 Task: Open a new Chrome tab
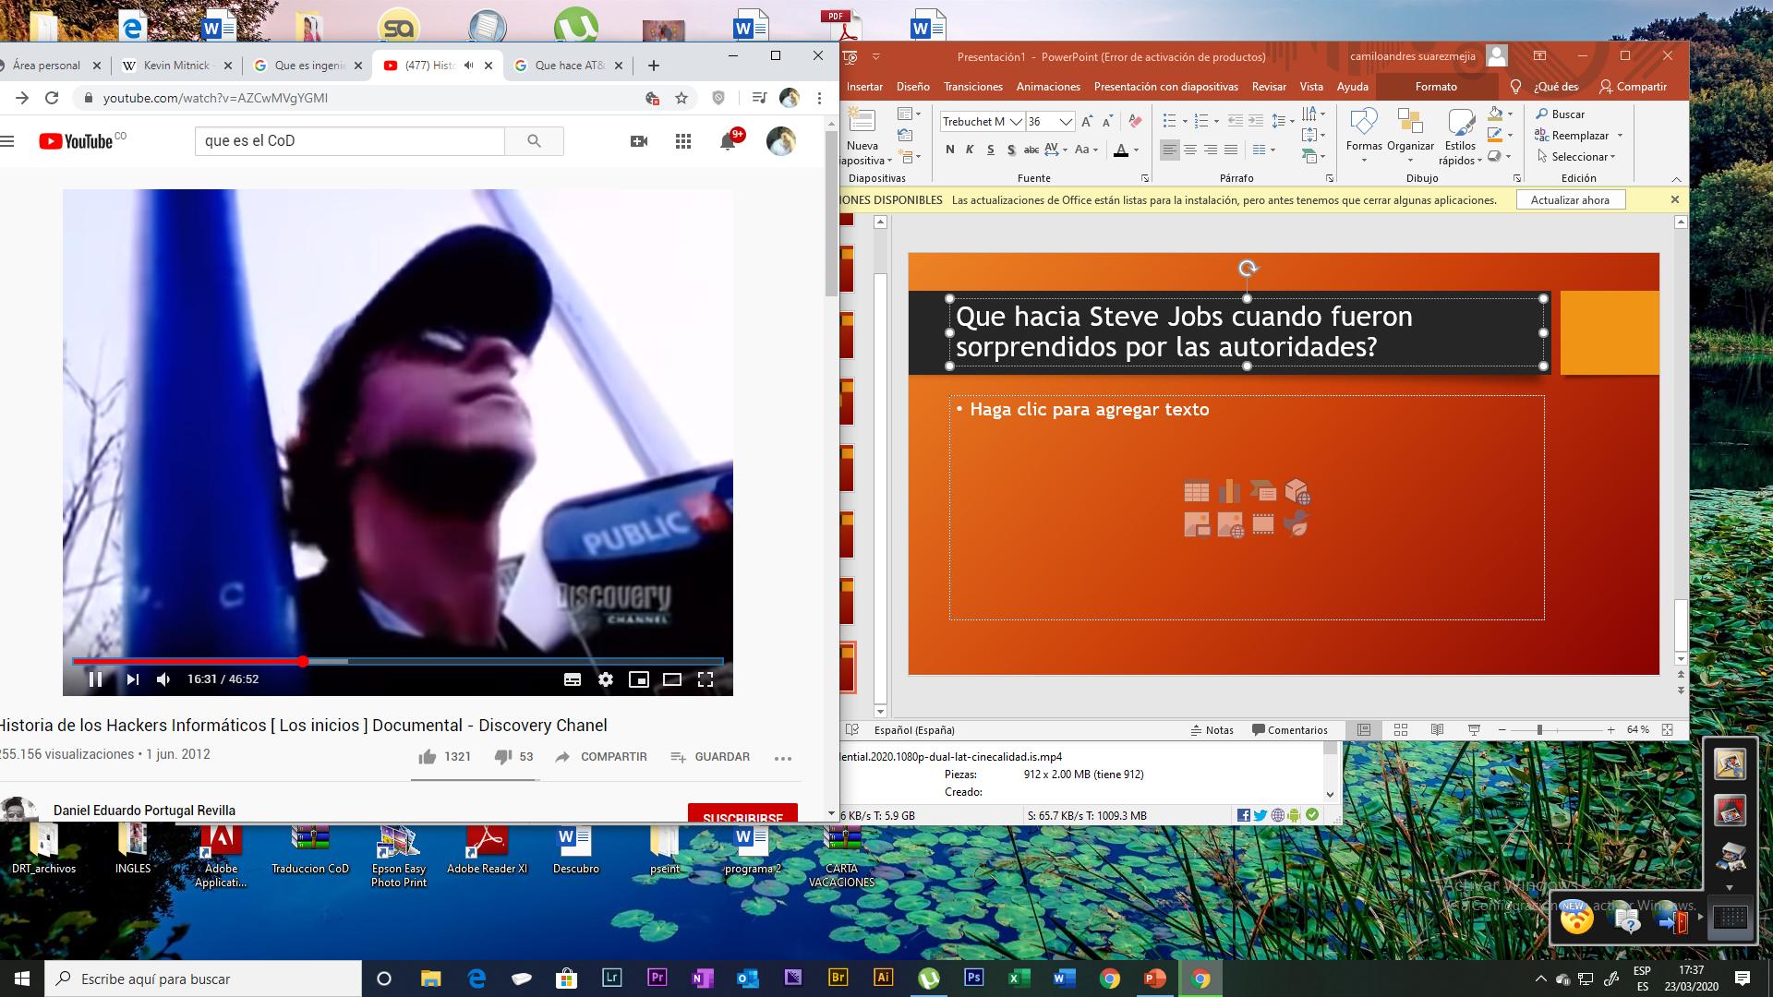point(653,66)
